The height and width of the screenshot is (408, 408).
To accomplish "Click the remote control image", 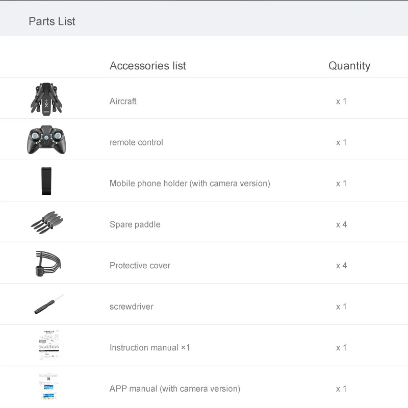I will click(x=47, y=140).
